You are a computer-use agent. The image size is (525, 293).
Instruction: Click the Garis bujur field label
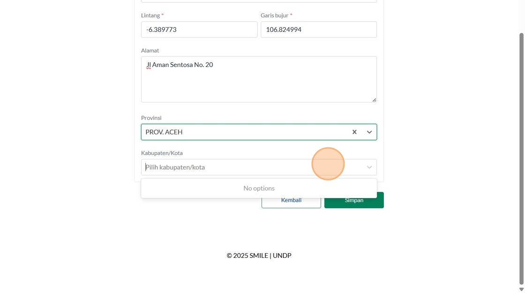[x=275, y=15]
